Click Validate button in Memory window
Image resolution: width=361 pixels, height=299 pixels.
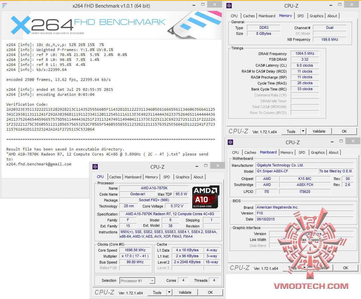tap(319, 131)
